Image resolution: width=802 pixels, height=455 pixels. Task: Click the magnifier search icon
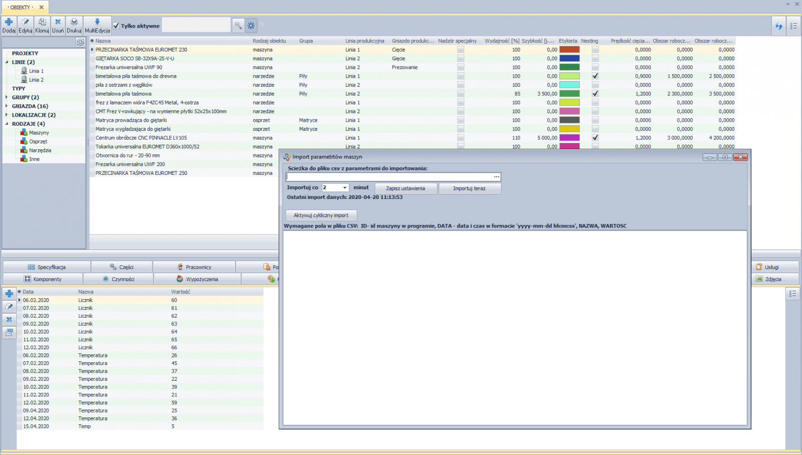coord(238,25)
